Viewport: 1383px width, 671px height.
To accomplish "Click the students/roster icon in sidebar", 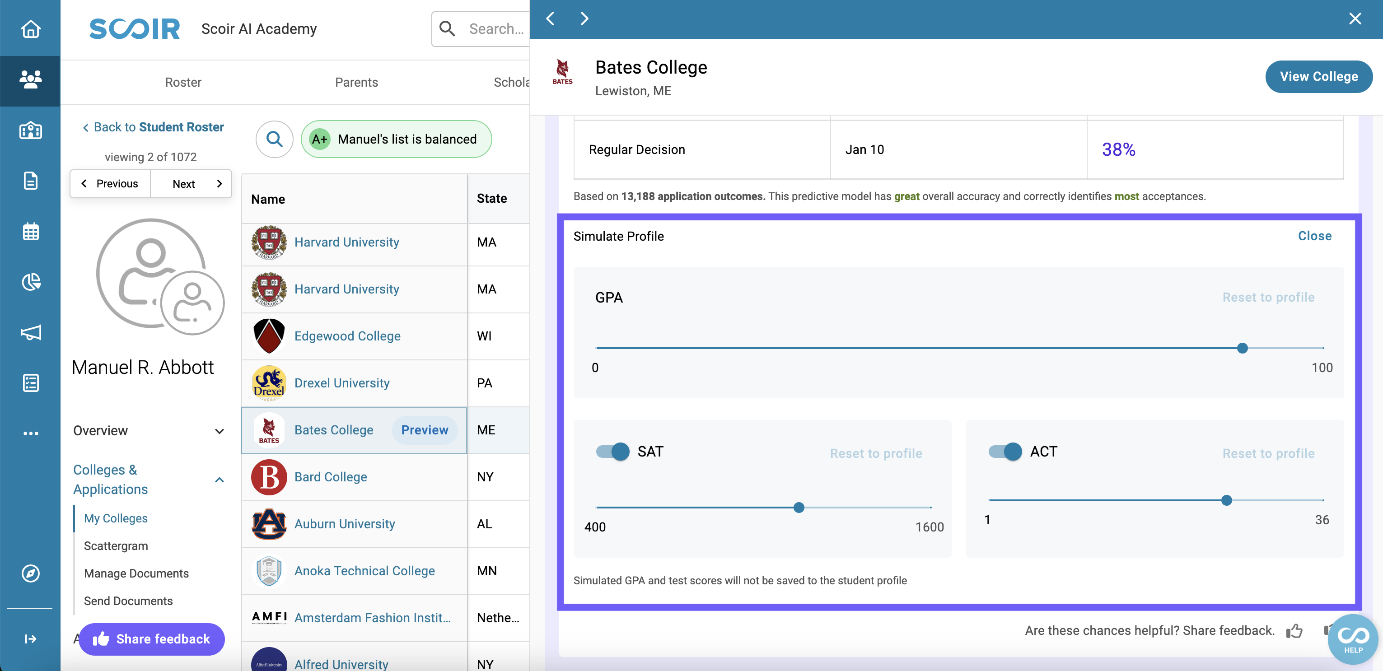I will tap(30, 79).
